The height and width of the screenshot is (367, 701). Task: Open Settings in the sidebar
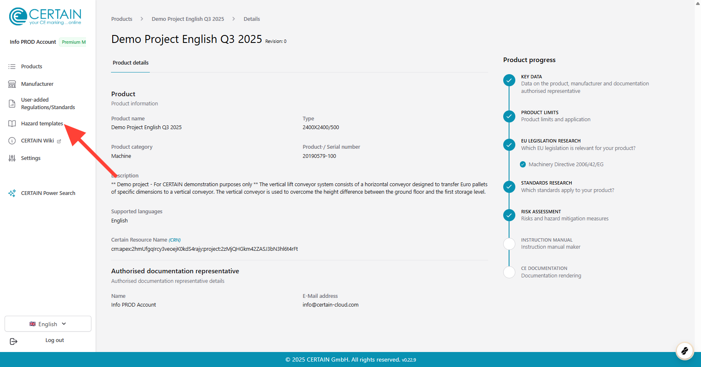click(x=31, y=158)
